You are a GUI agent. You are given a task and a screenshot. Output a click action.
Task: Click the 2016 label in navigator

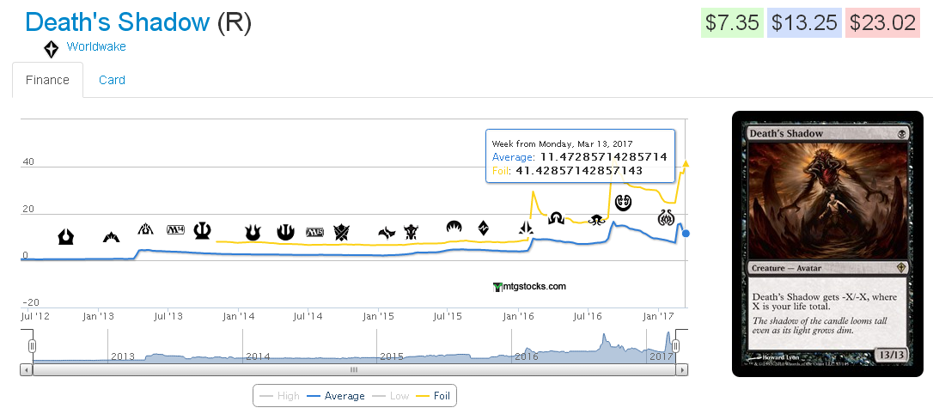527,357
